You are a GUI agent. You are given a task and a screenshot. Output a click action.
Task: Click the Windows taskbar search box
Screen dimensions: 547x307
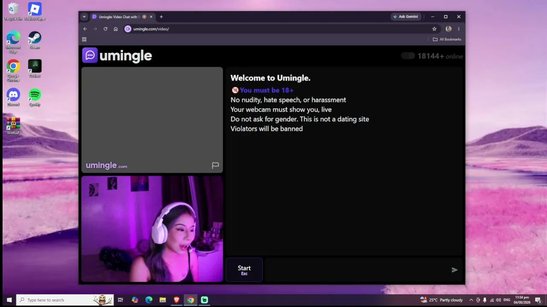pos(65,300)
